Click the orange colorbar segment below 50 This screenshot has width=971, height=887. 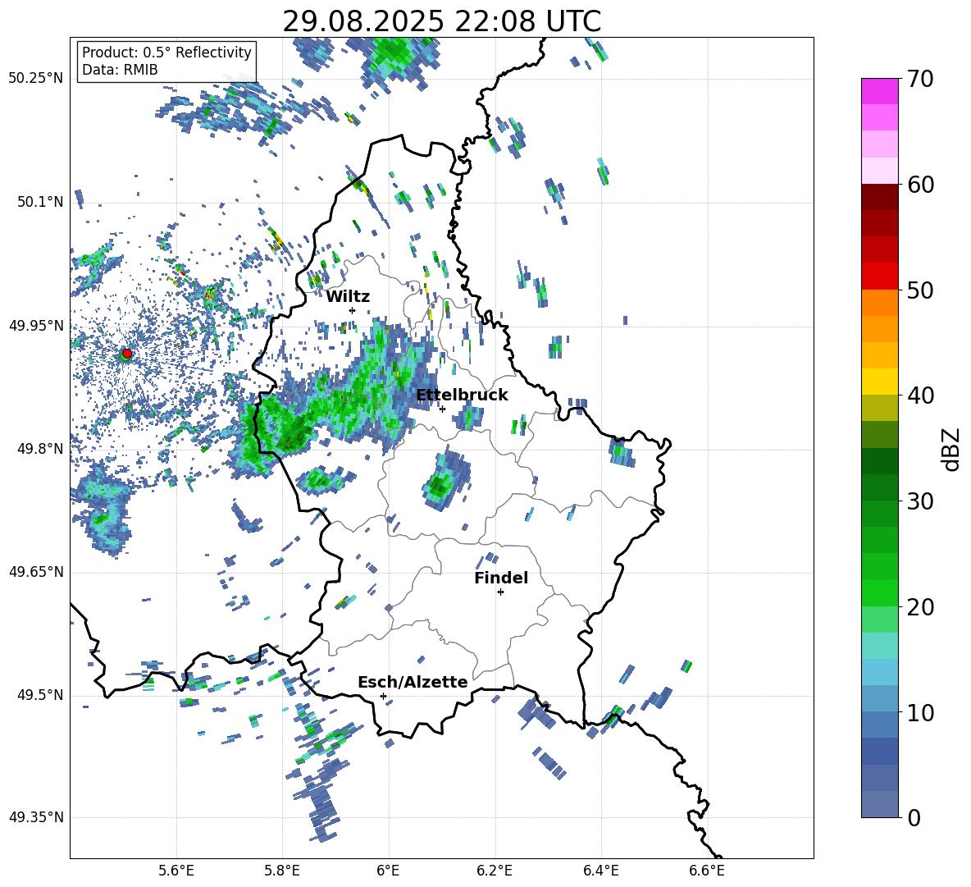879,303
